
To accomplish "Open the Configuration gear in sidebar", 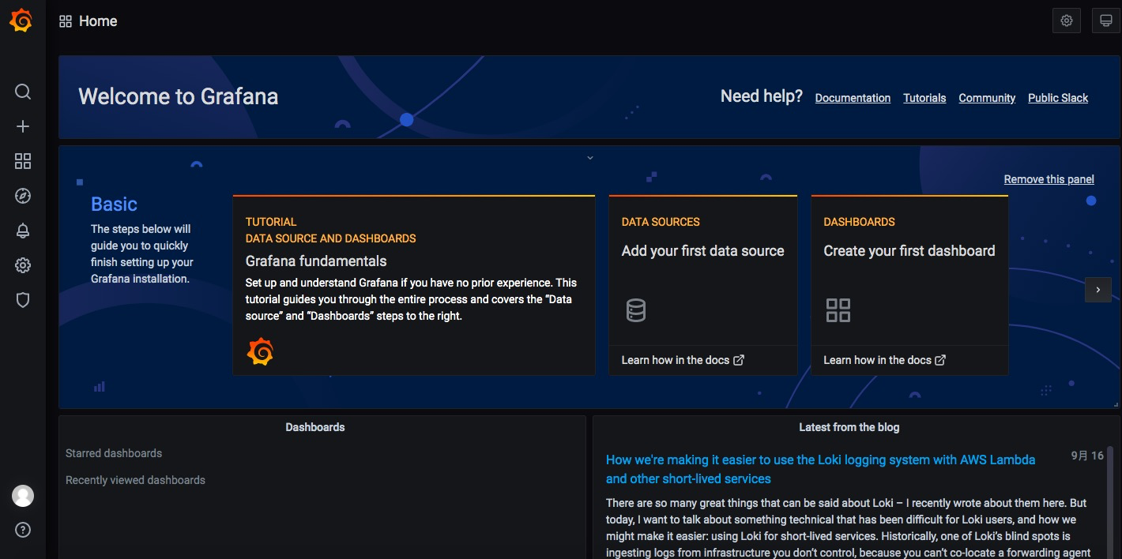I will 23,265.
